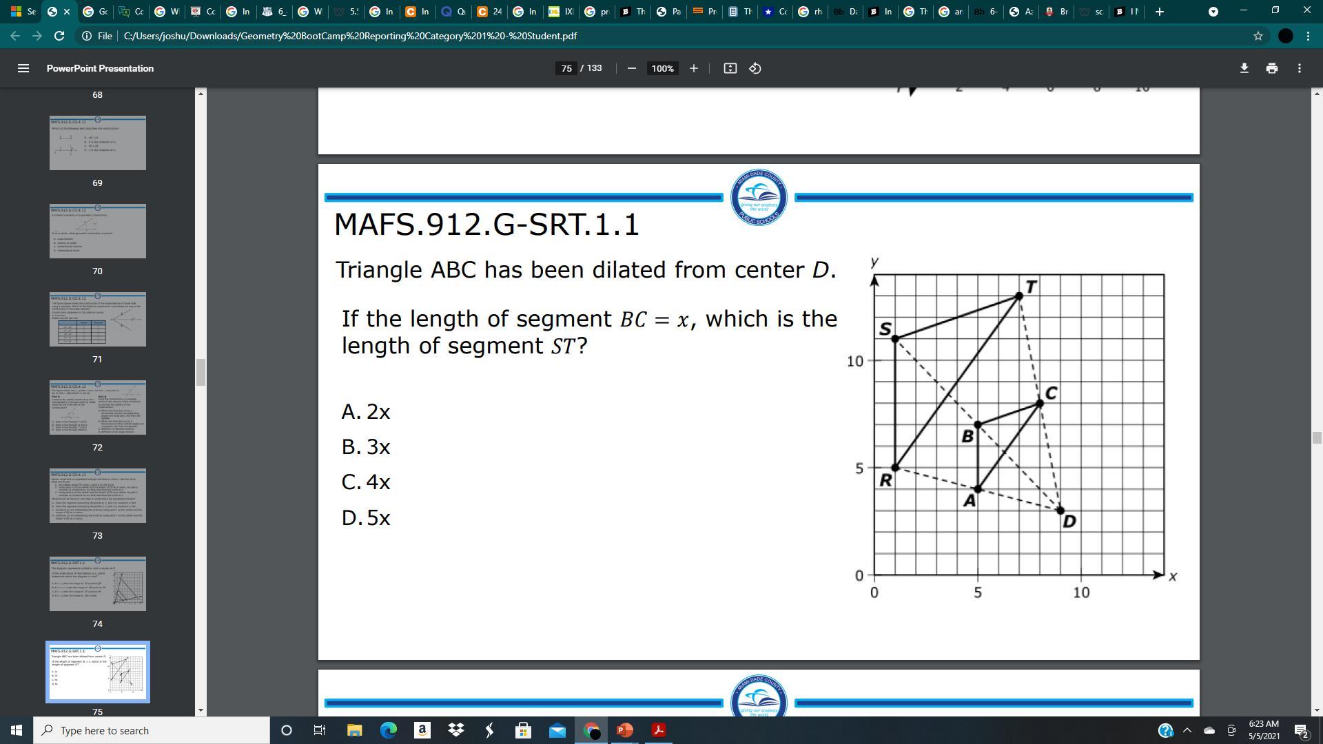Screen dimensions: 1323x744
Task: Edit the page number field showing 75
Action: coord(566,68)
